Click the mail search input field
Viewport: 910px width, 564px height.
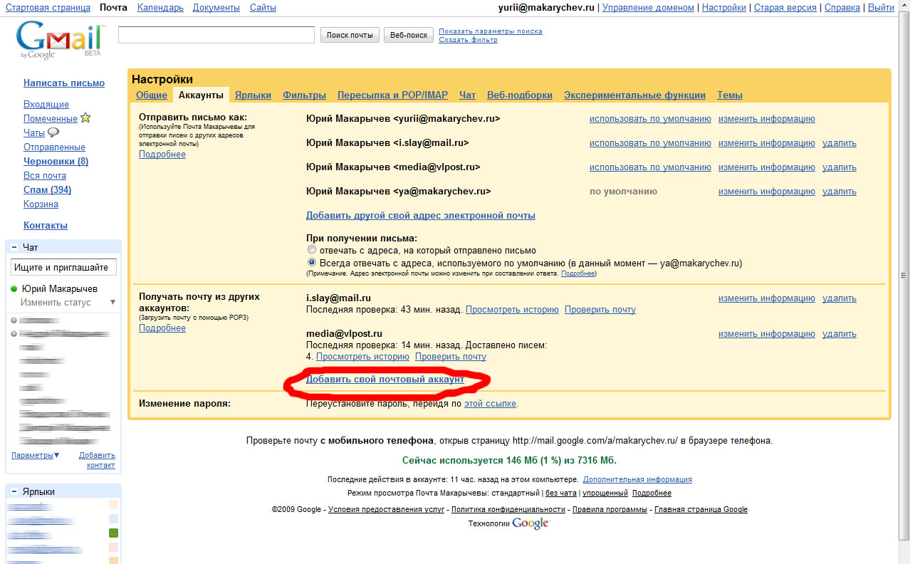click(x=216, y=35)
